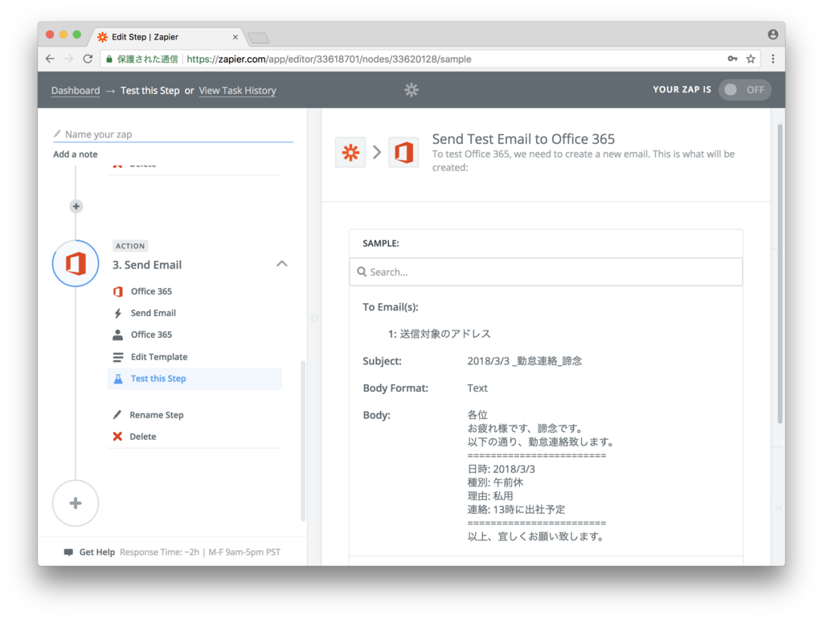Click the Office 365 icon in test header
The width and height of the screenshot is (823, 620).
403,152
